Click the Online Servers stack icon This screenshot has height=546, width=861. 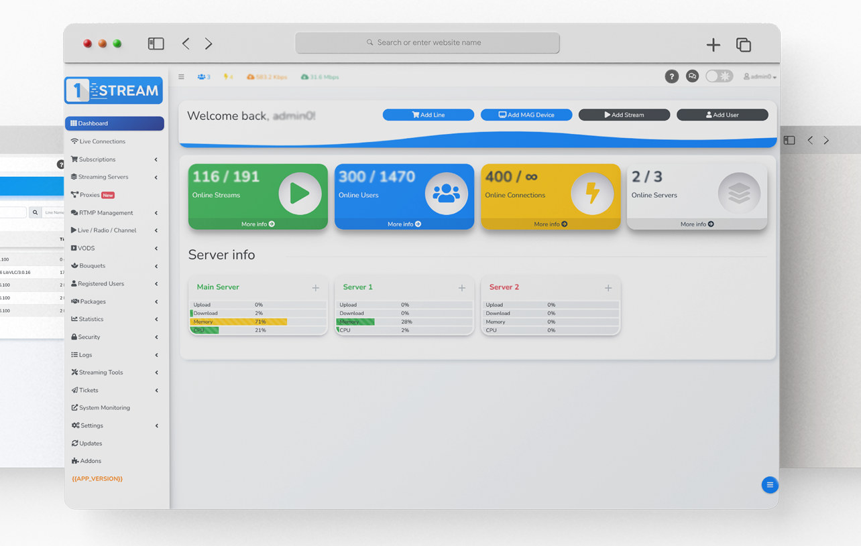[738, 194]
